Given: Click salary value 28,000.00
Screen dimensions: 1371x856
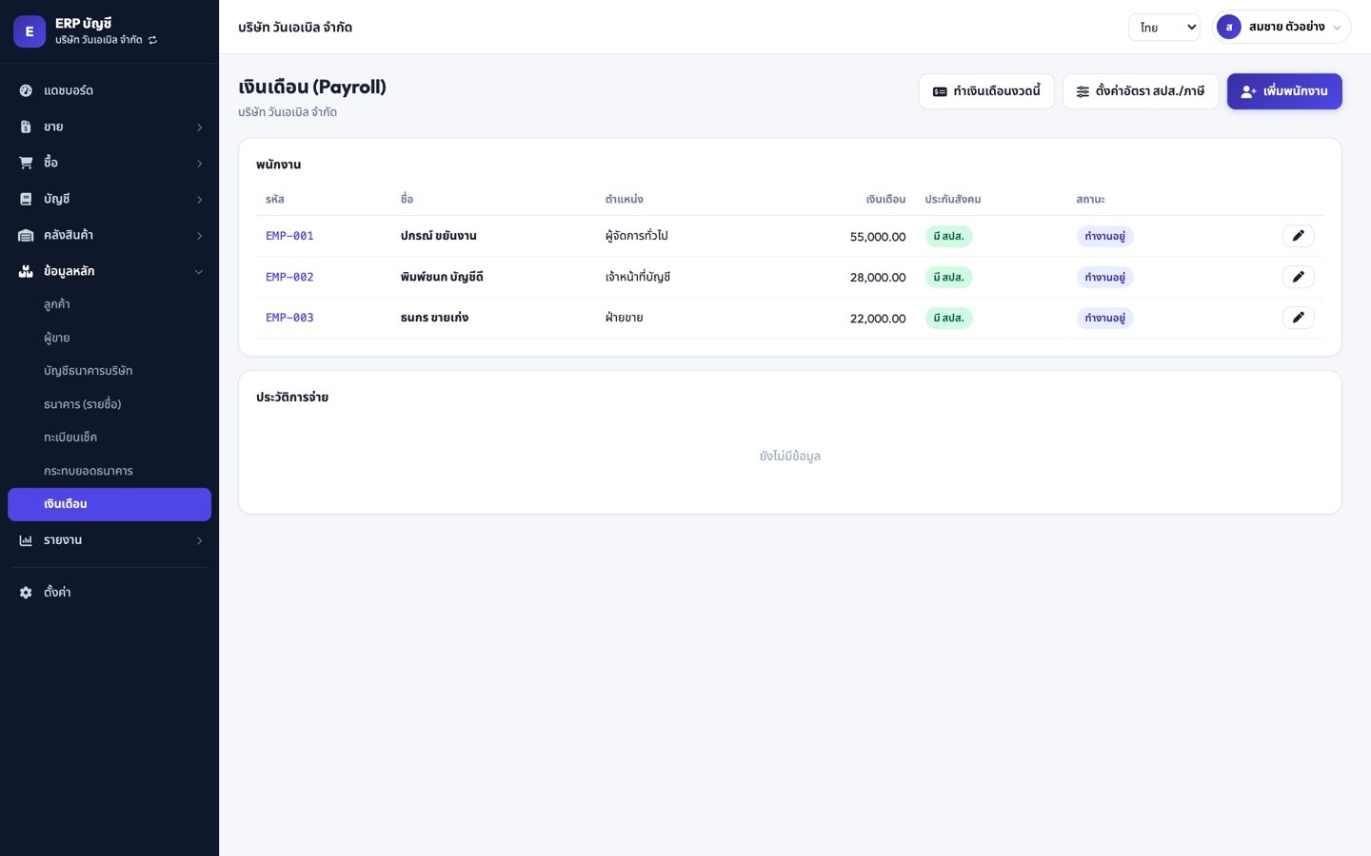Looking at the screenshot, I should pyautogui.click(x=878, y=278).
